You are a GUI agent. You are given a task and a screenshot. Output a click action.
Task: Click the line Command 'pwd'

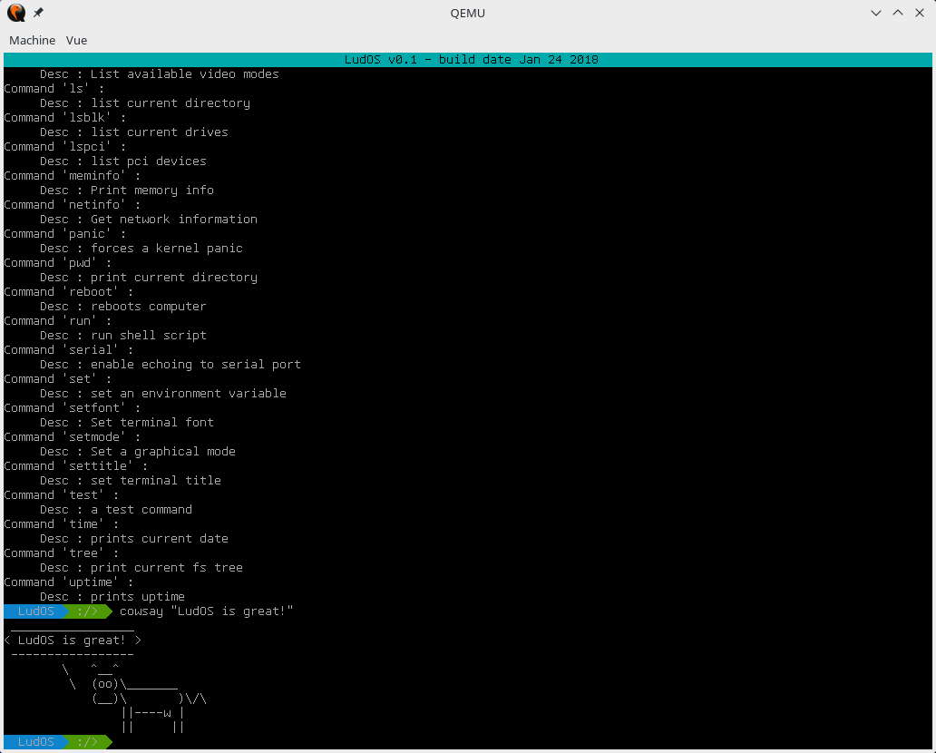point(58,263)
